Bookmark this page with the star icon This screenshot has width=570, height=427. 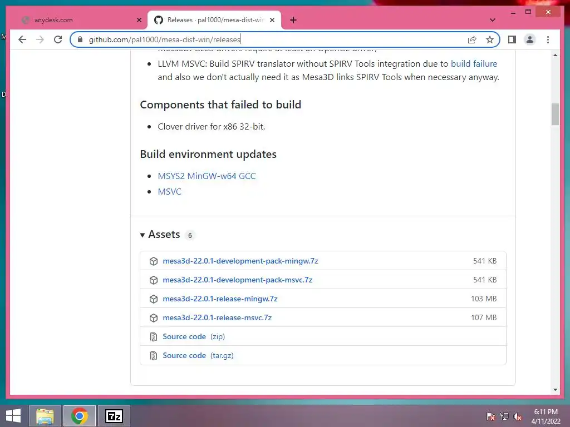490,39
